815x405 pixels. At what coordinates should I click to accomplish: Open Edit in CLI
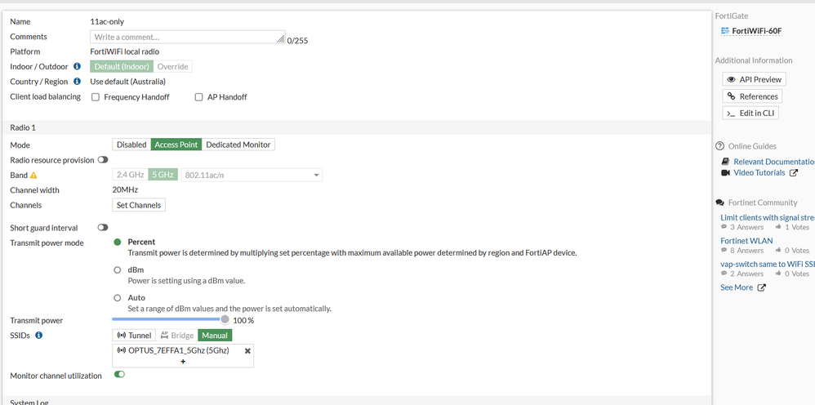[750, 113]
